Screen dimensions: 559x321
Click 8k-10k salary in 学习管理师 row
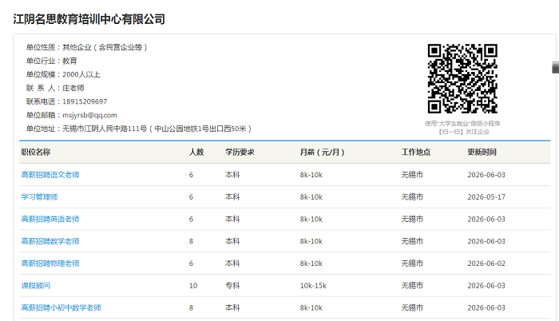(x=311, y=197)
